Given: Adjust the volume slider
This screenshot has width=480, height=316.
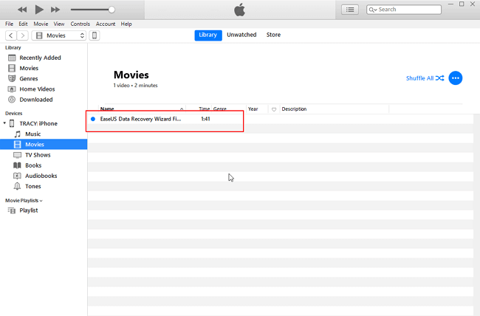Looking at the screenshot, I should pos(111,10).
